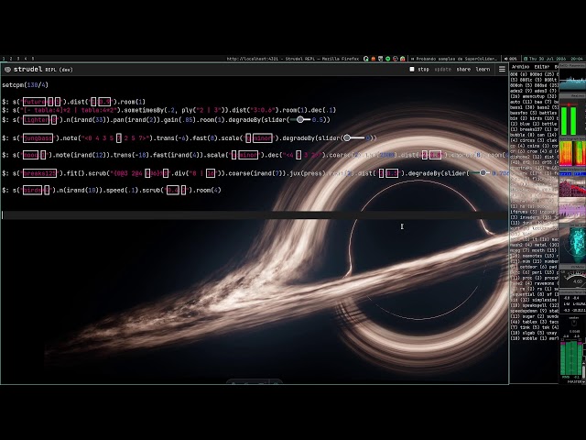The width and height of the screenshot is (586, 440).
Task: Click the Probando samples de SuperCollider title
Action: tap(454, 59)
